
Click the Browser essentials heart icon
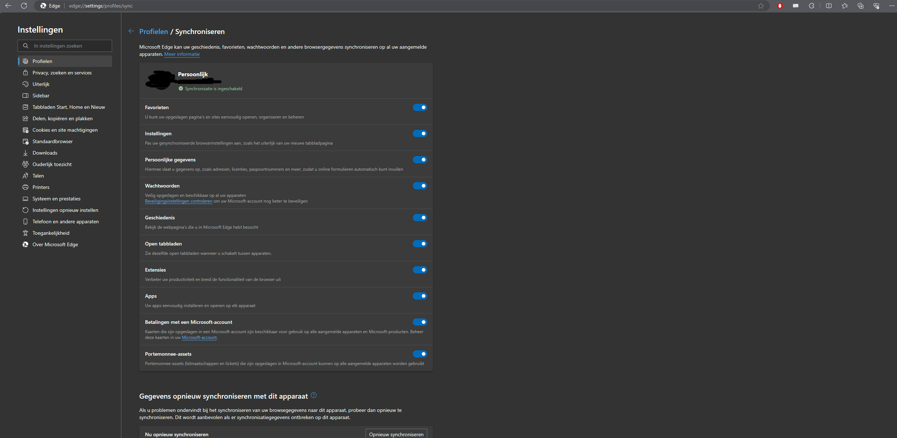(x=876, y=6)
